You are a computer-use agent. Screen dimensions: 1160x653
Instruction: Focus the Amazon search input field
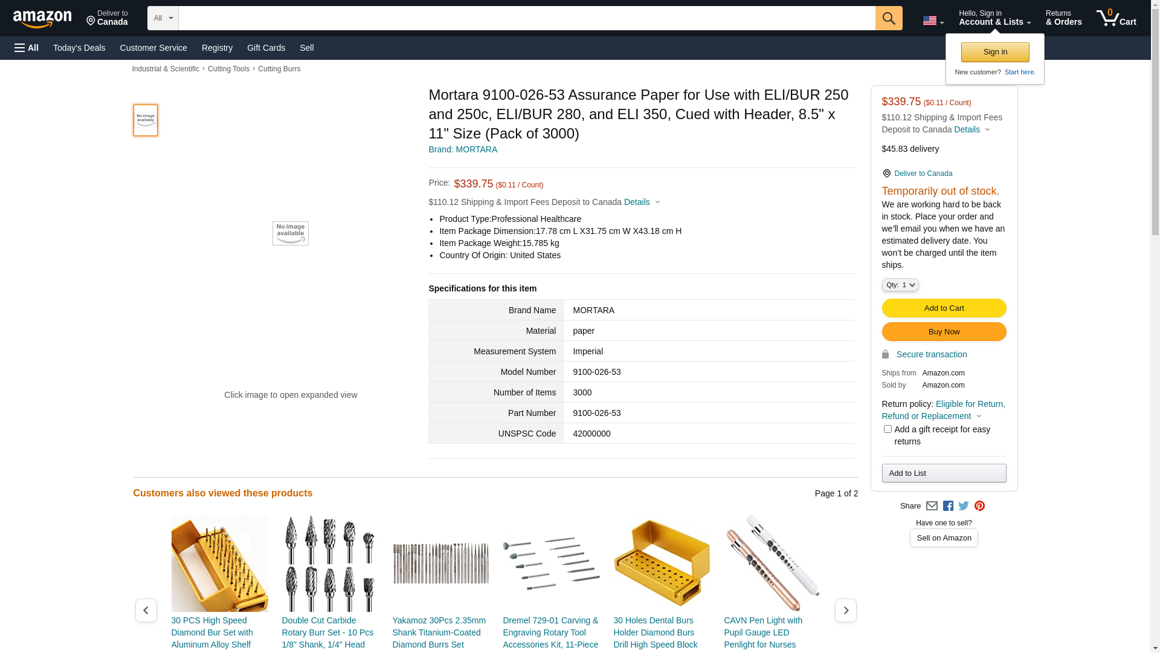(x=527, y=18)
